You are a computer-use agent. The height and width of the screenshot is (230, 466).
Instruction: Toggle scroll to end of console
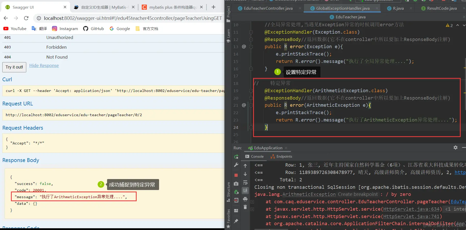tap(245, 190)
